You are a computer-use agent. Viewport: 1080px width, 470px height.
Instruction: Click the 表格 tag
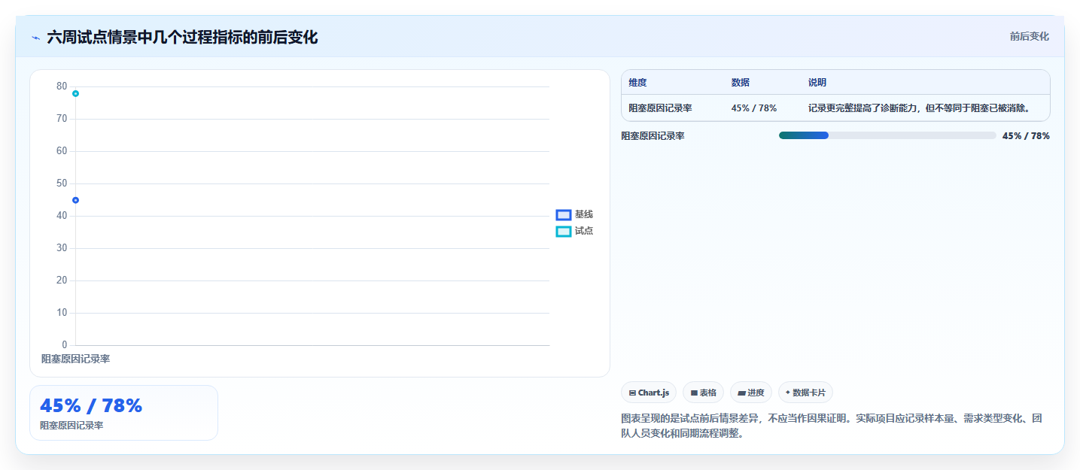(x=703, y=393)
